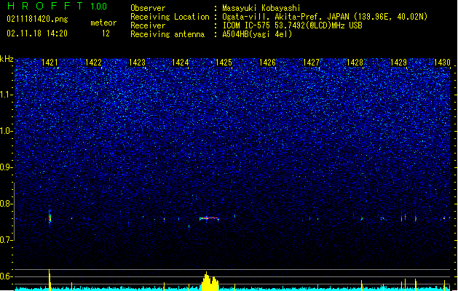458x291 pixels.
Task: Click the Ogata-vill. Akita-Pref. JAPAN location text
Action: [x=325, y=17]
